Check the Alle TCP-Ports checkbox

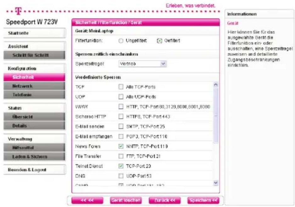click(121, 87)
